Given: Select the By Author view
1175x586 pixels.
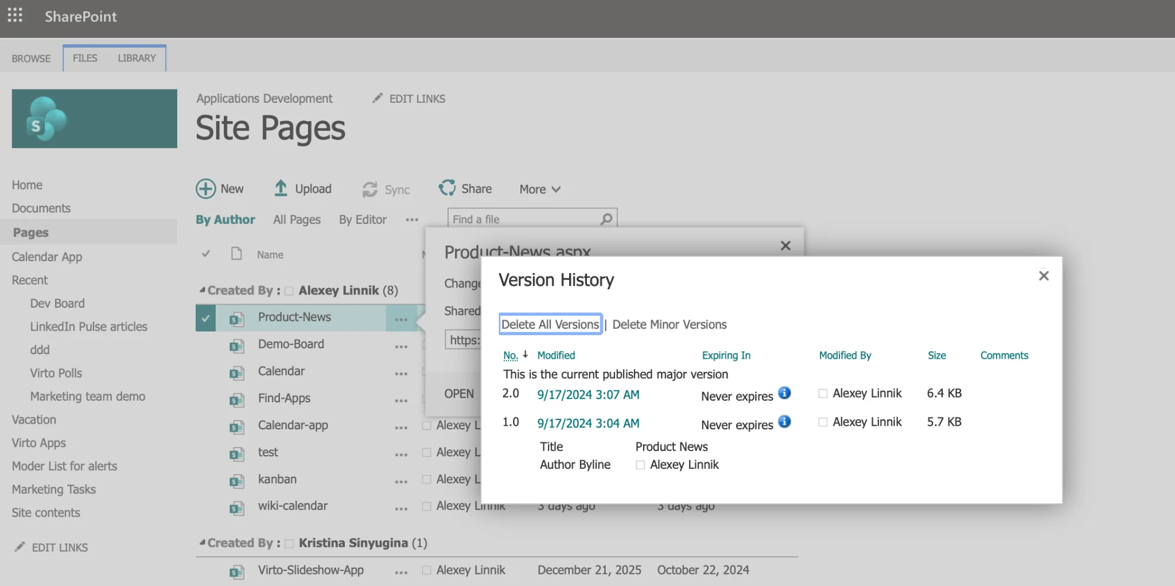Looking at the screenshot, I should pos(225,220).
